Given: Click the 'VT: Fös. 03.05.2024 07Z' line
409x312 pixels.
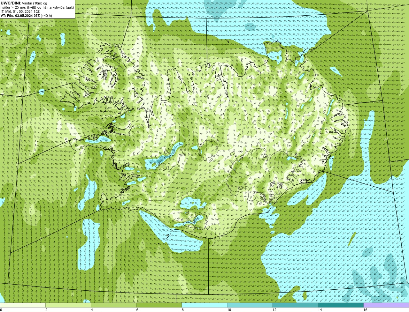Looking at the screenshot, I should coord(20,16).
